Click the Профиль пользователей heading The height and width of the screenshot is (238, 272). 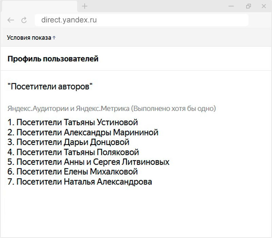point(53,59)
